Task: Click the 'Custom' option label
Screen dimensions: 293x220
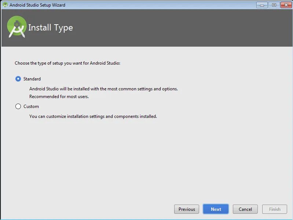Action: click(31, 107)
